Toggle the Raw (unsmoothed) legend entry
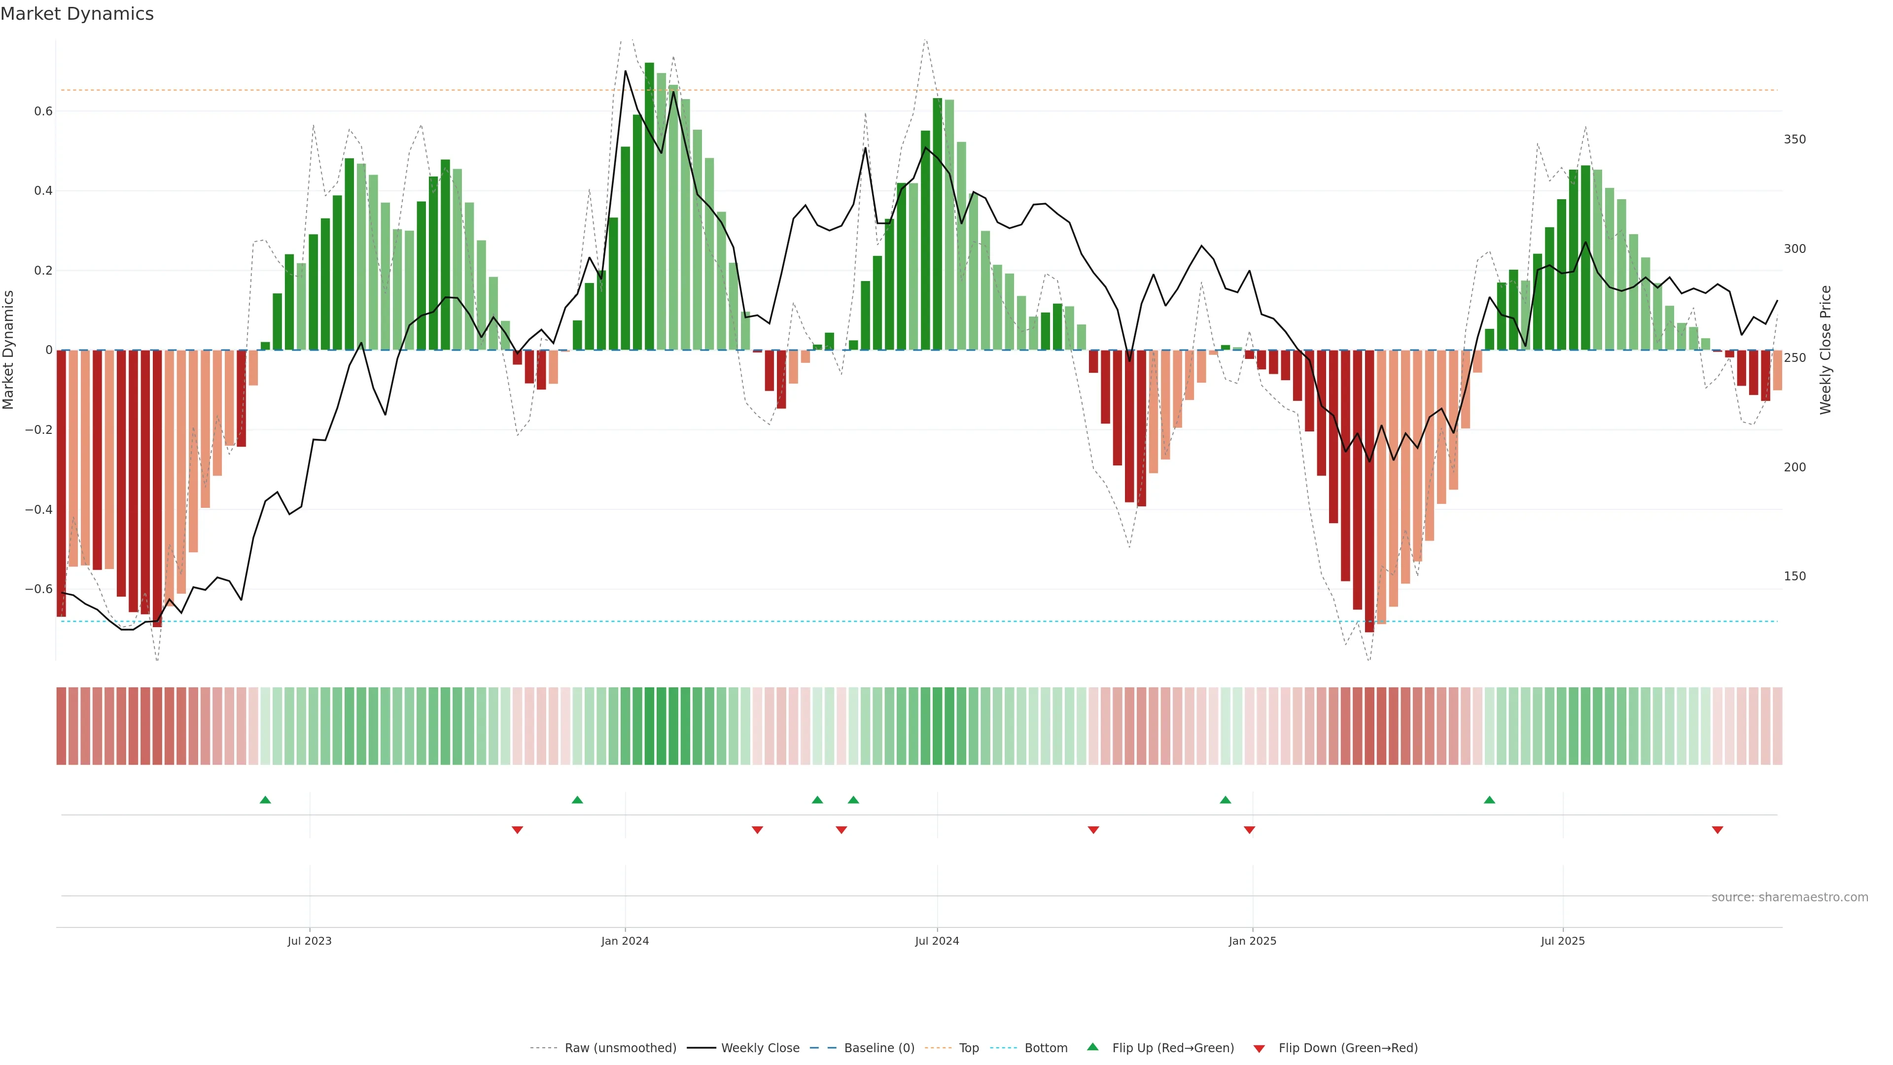Viewport: 1893px width, 1065px height. (x=620, y=1048)
